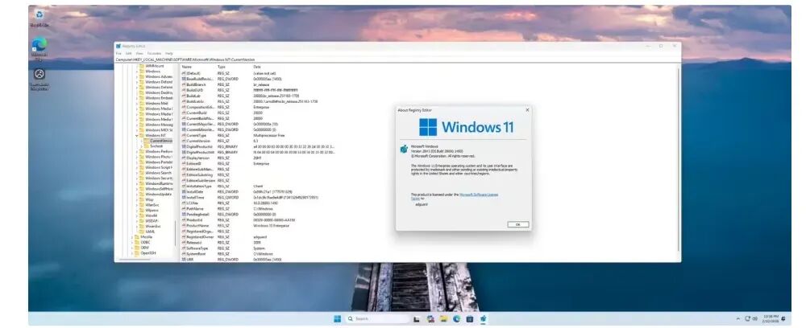Open Microsoft Edge from the taskbar
The width and height of the screenshot is (806, 328).
pos(456,319)
